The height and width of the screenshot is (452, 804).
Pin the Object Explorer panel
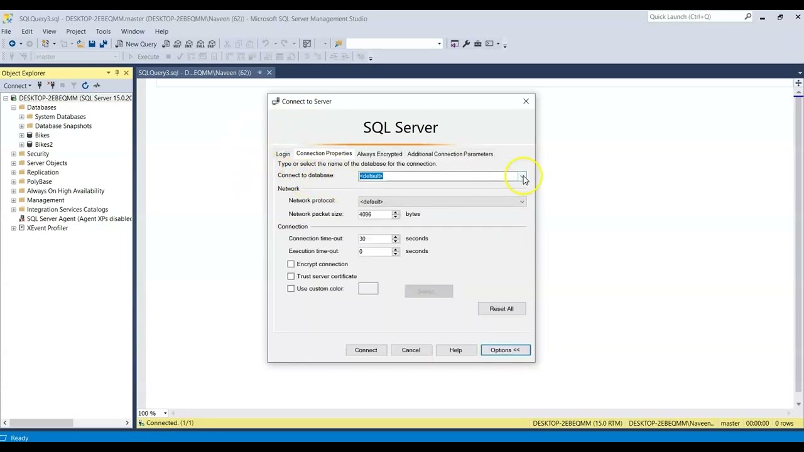click(x=117, y=73)
